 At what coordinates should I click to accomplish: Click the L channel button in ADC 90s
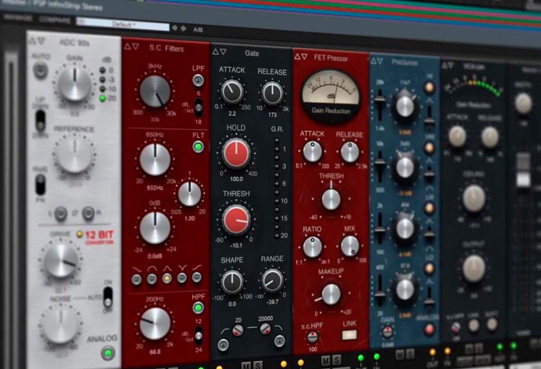click(x=60, y=213)
